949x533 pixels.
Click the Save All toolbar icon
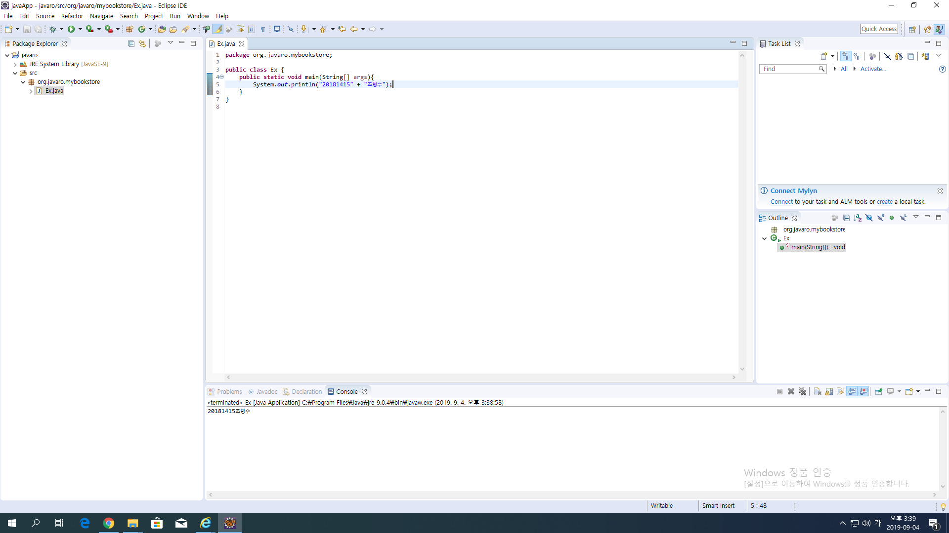click(38, 29)
